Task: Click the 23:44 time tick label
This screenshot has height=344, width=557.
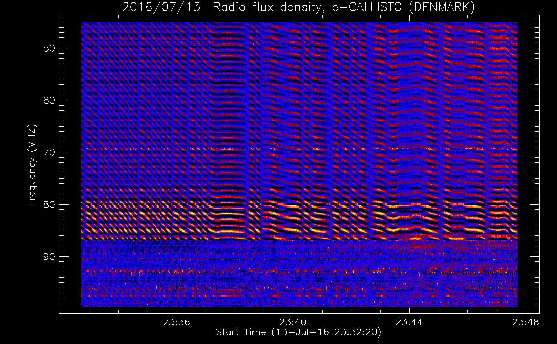Action: coord(409,322)
